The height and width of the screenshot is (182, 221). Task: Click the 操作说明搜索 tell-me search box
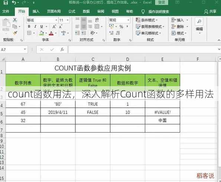[x=159, y=12]
